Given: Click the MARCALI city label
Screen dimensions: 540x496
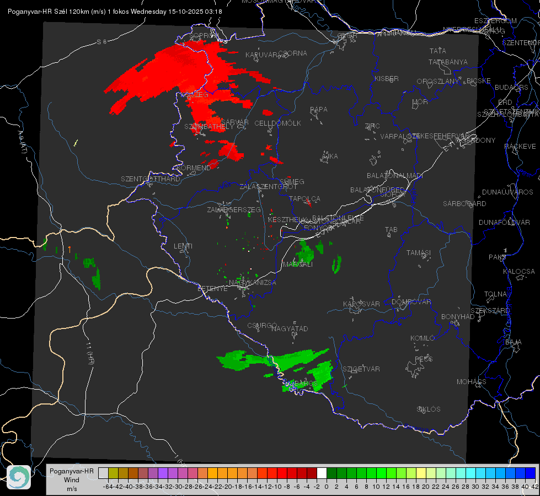Looking at the screenshot, I should click(298, 265).
